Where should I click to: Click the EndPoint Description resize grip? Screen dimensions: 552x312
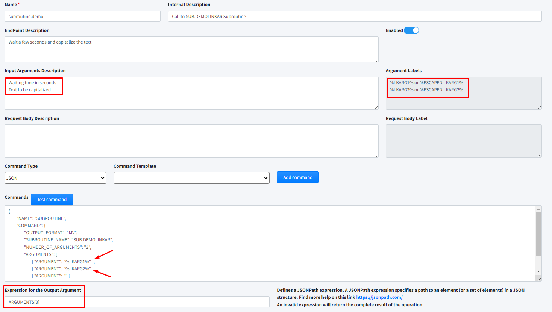click(x=376, y=60)
